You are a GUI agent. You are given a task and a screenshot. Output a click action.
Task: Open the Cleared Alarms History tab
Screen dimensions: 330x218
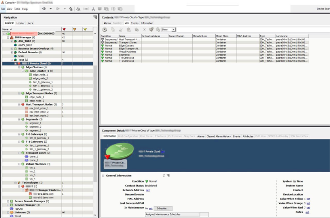coord(218,136)
